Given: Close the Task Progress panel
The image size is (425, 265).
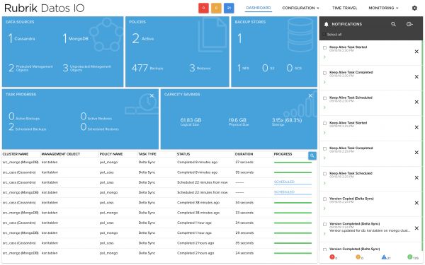Looking at the screenshot, I should tap(152, 95).
